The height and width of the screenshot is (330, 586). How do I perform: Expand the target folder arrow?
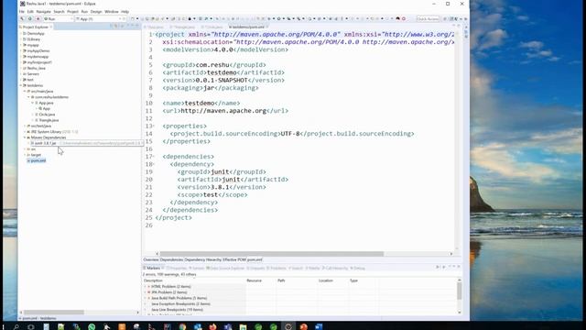[25, 155]
